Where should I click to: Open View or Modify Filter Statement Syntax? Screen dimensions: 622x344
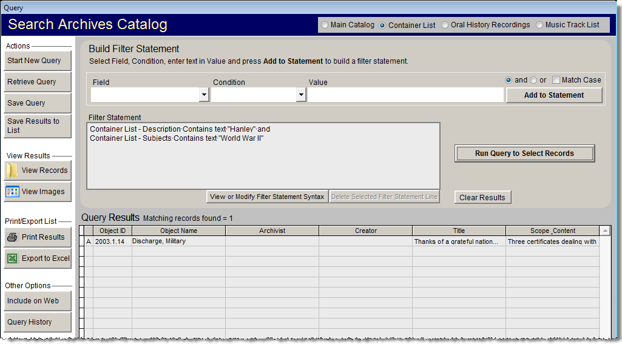click(267, 197)
